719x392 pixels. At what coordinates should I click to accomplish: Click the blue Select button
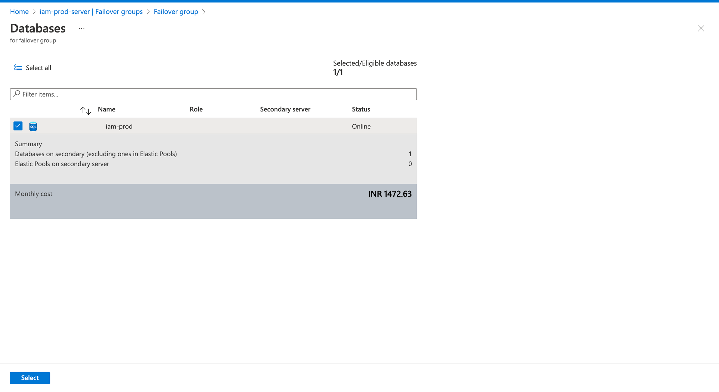(30, 378)
